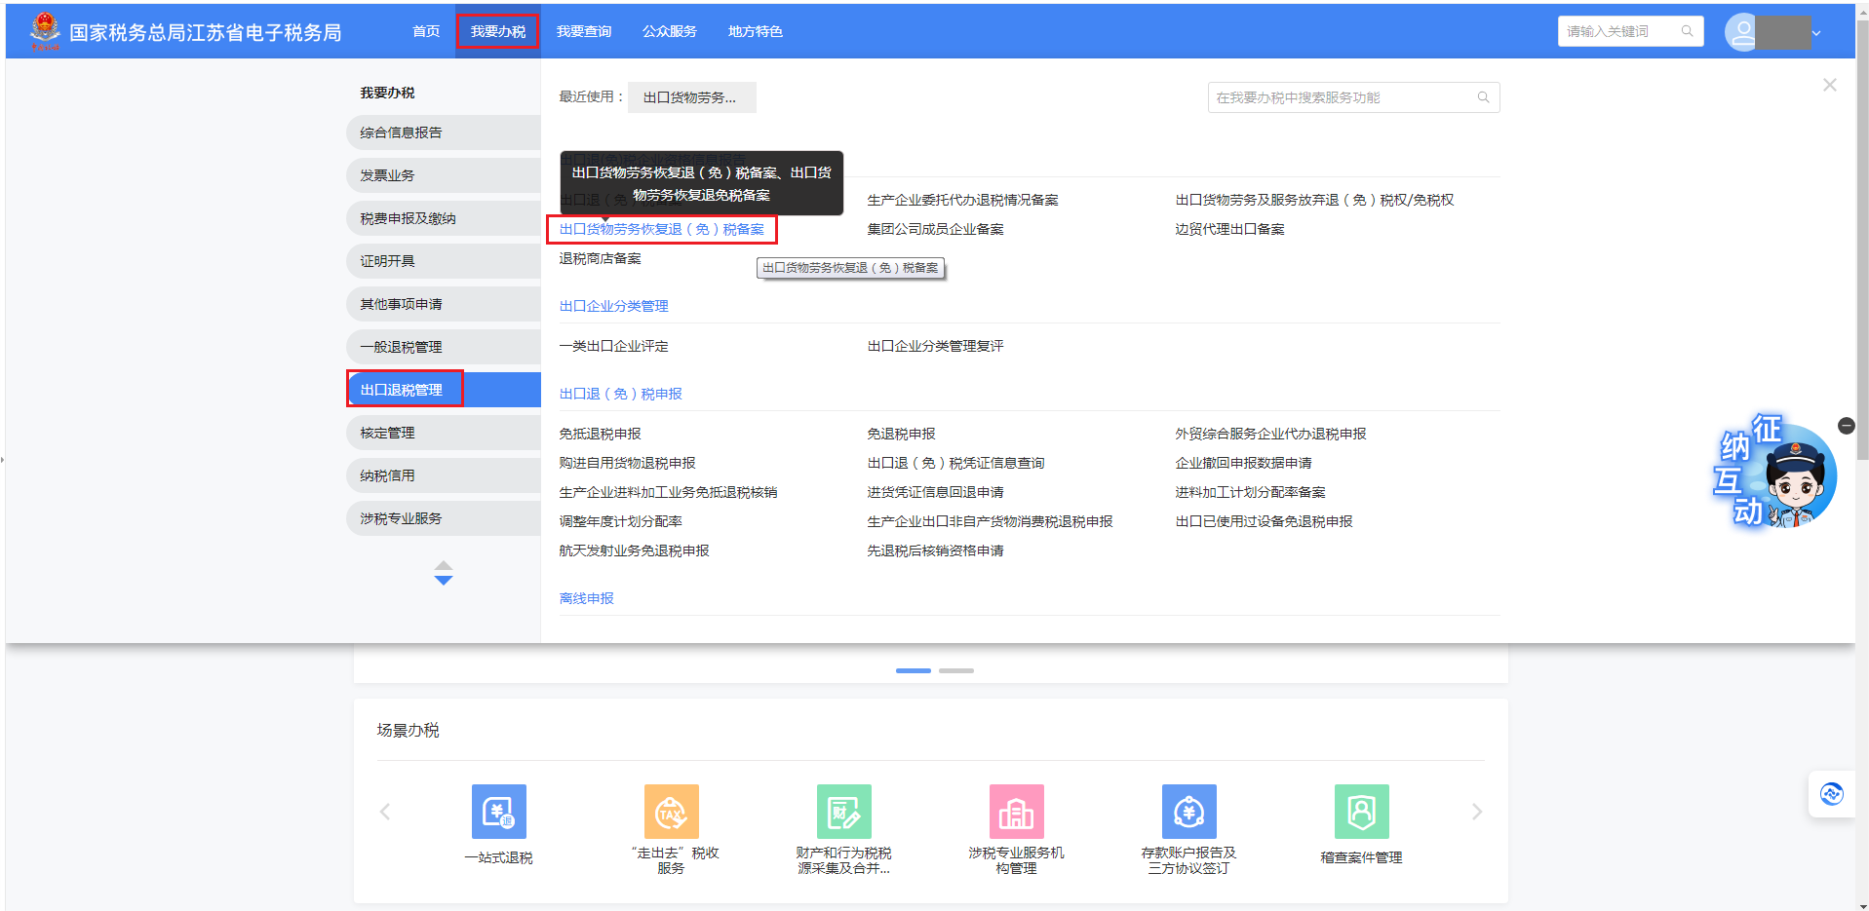The height and width of the screenshot is (911, 1869).
Task: Click the 存款账户报告及三方协议签订 icon
Action: pos(1188,812)
